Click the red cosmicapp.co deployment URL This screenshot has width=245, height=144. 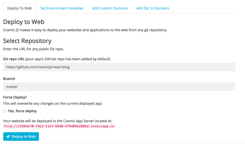[x=59, y=126]
